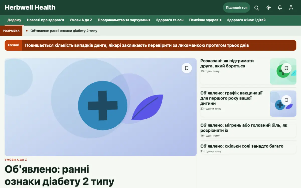301x188 pixels.
Task: Open 'графік вакцинації для першого року' headline
Action: click(232, 98)
